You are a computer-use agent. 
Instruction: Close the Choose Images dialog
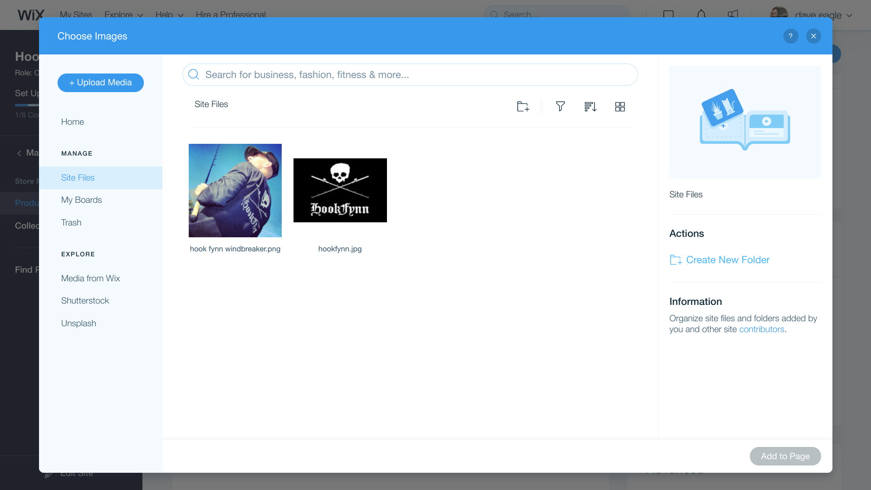point(813,36)
